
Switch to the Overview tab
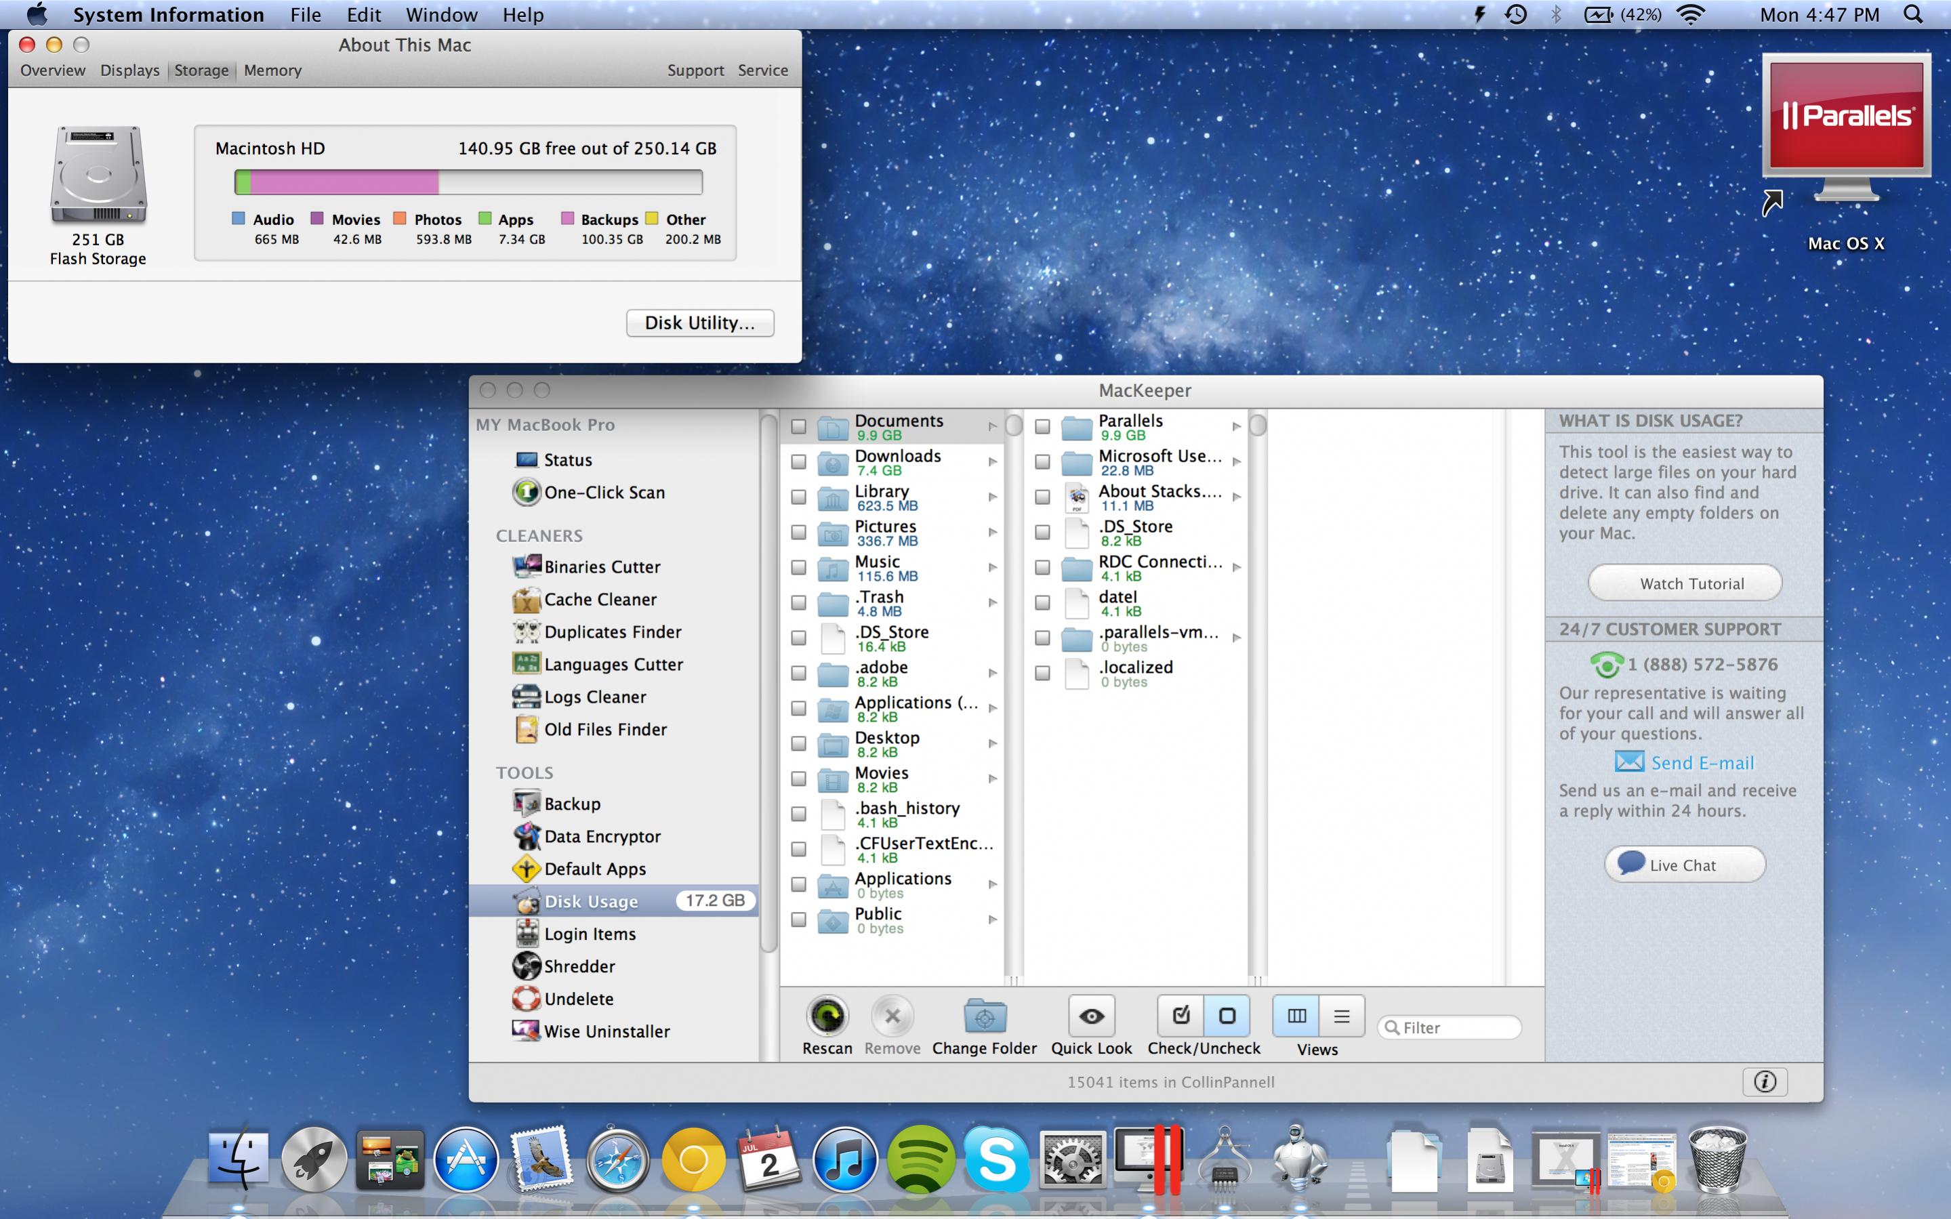(52, 70)
